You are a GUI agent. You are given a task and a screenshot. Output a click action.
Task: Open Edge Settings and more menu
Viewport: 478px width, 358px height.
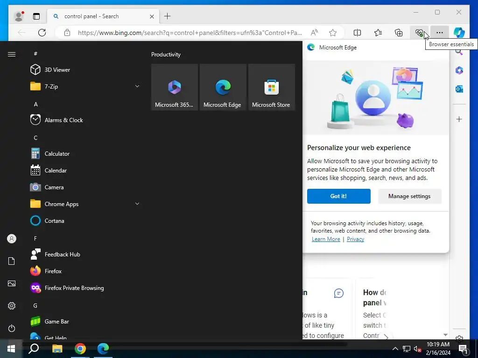click(439, 33)
